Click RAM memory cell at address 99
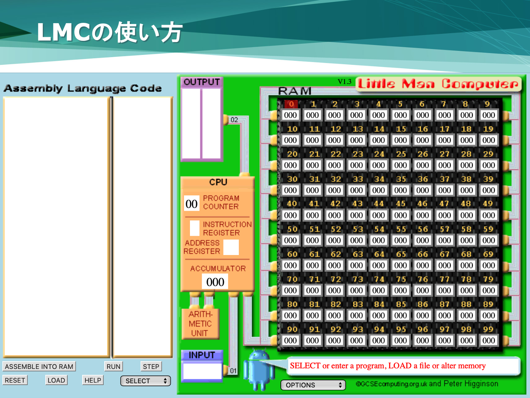 (488, 341)
